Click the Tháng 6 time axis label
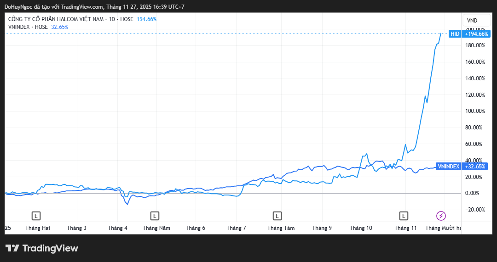This screenshot has width=497, height=262. tap(195, 228)
